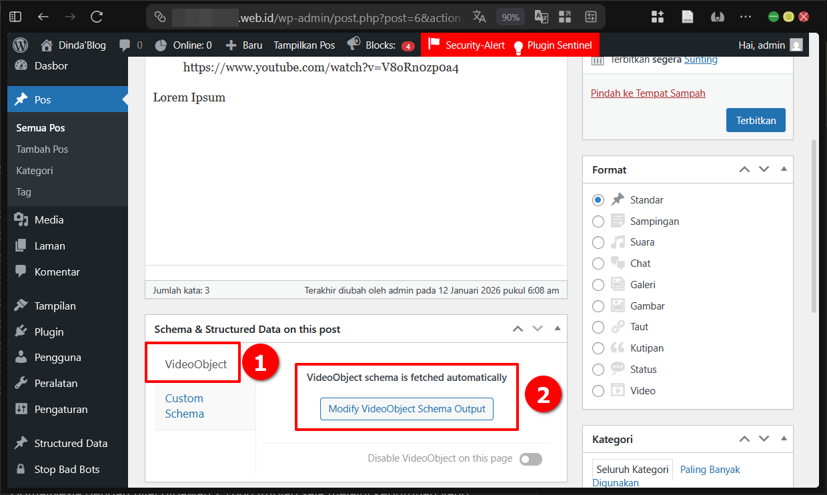Collapse the Kategori panel
Viewport: 827px width, 495px height.
784,439
